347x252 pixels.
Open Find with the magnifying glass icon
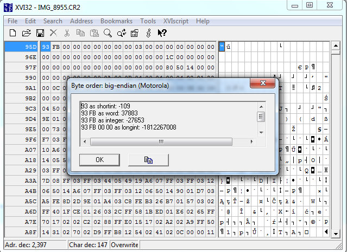[108, 33]
